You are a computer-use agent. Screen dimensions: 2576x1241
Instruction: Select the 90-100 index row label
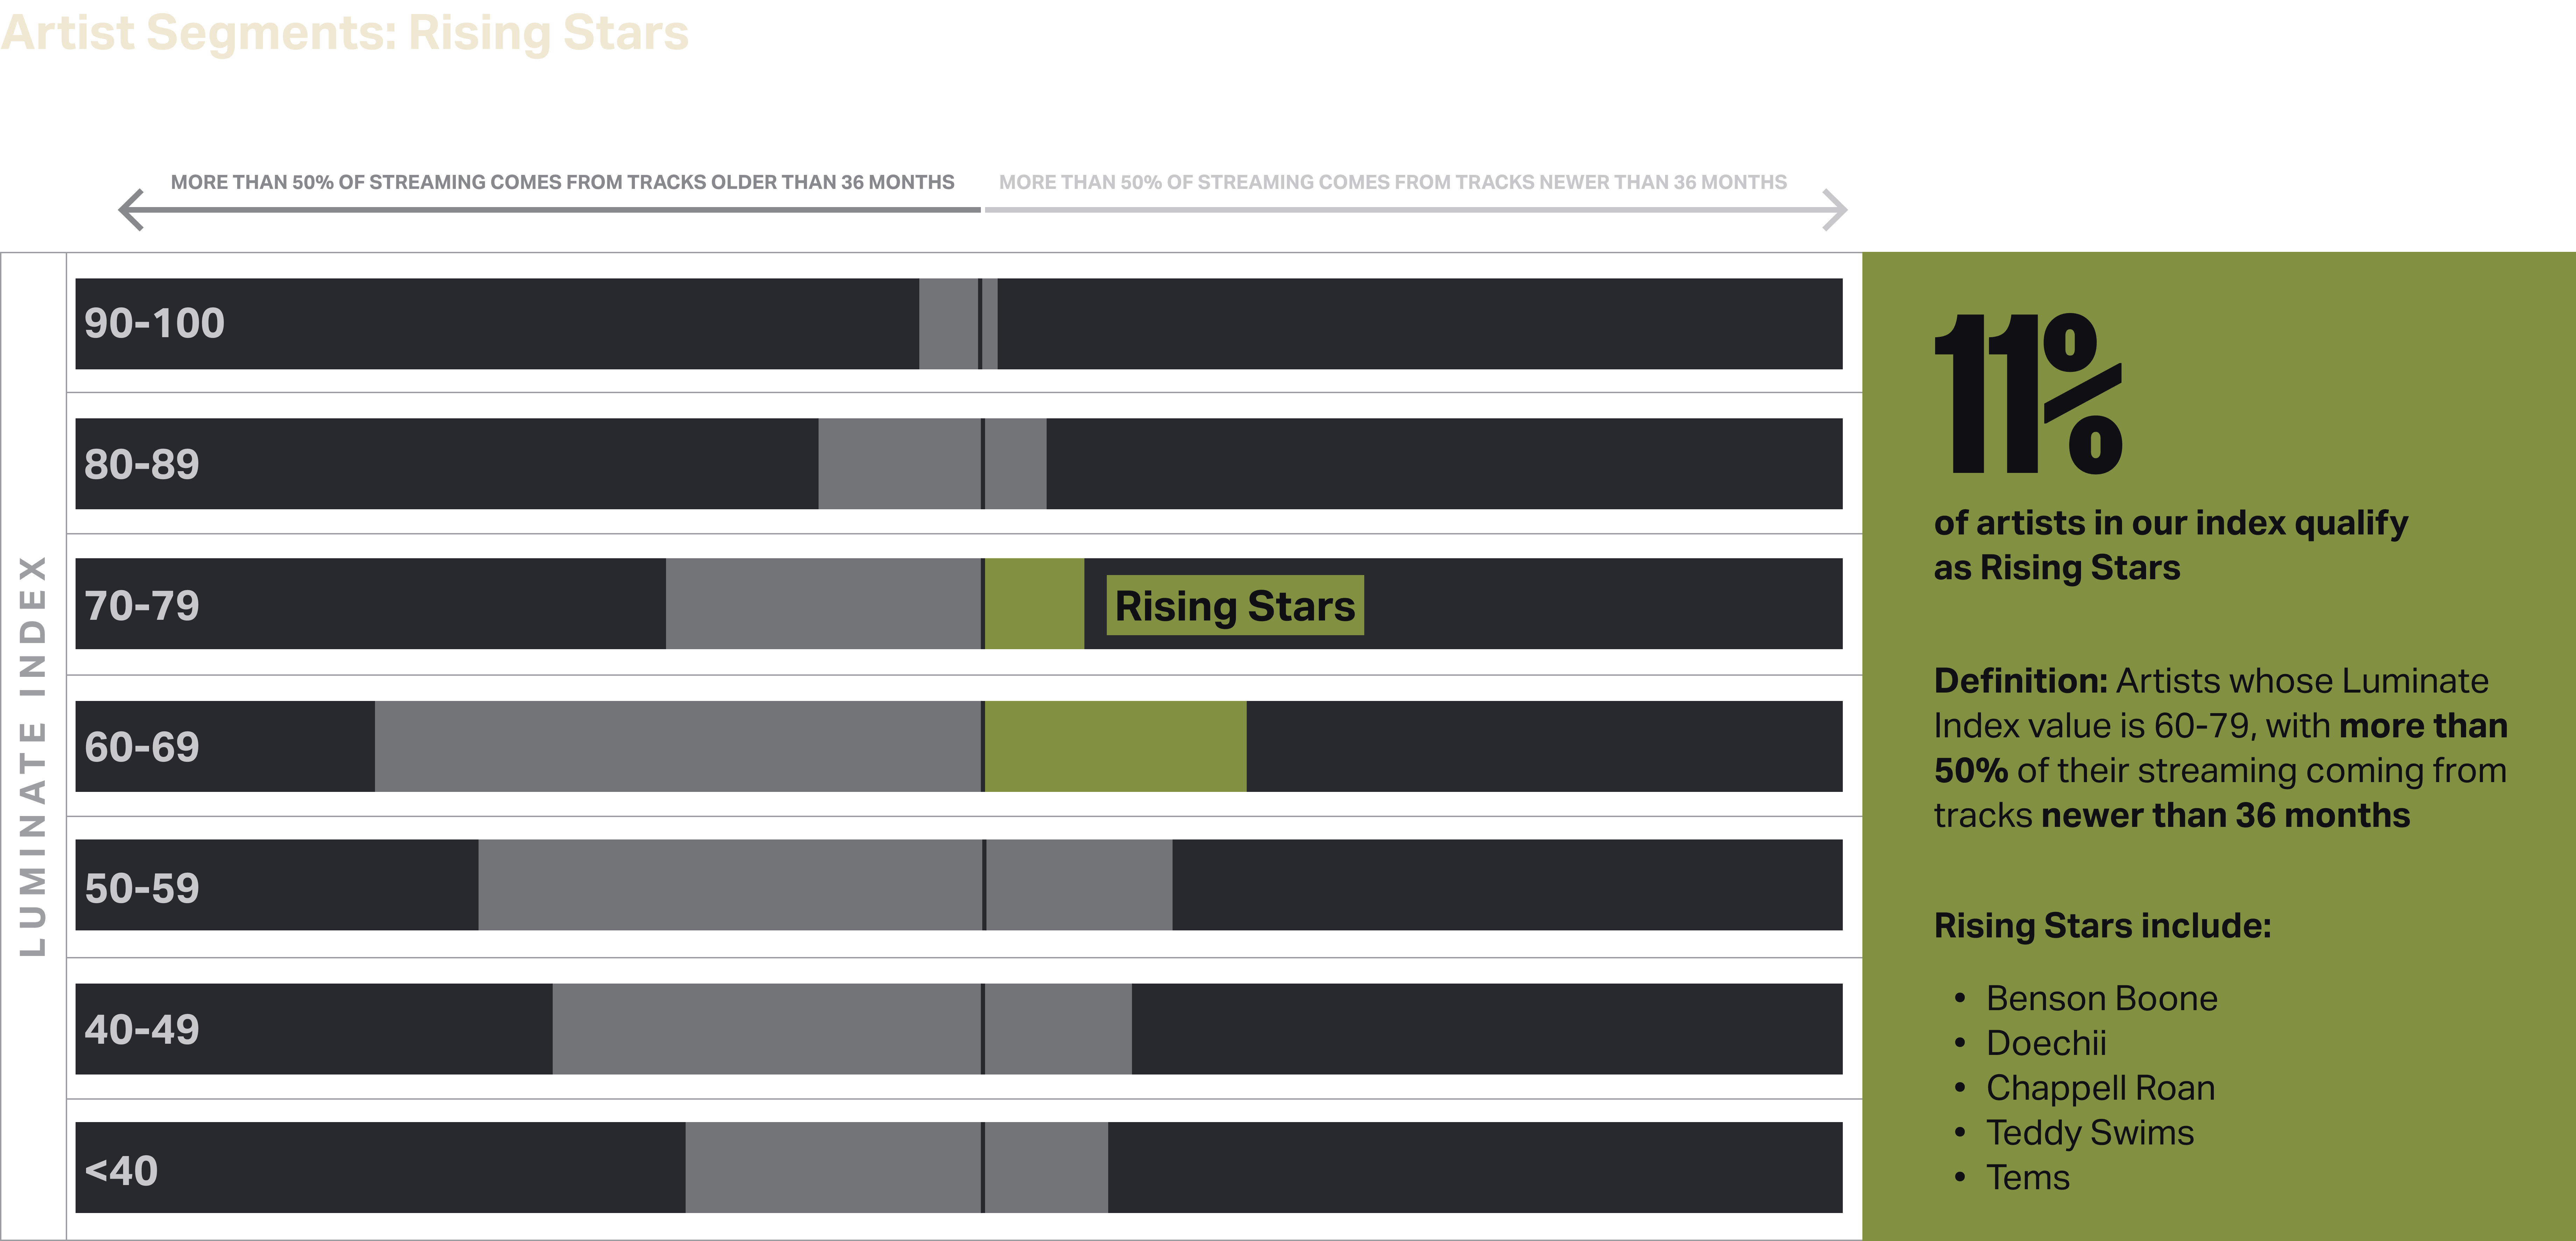point(154,323)
